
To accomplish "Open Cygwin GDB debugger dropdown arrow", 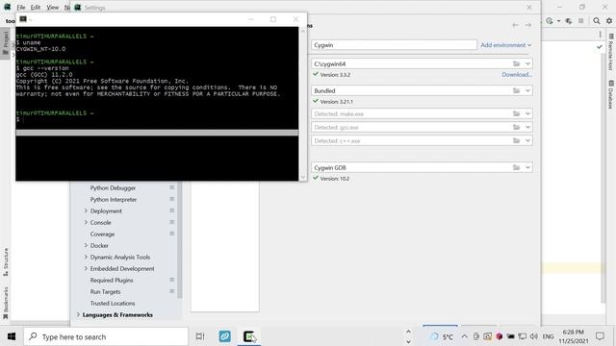I will pyautogui.click(x=527, y=167).
